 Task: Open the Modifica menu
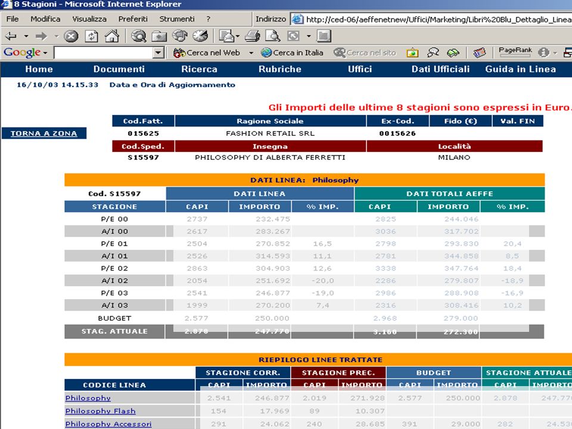45,19
